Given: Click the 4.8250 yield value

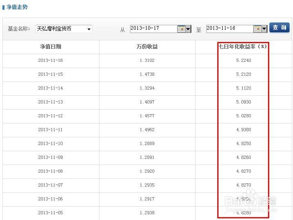Looking at the screenshot, I should coord(243,143).
